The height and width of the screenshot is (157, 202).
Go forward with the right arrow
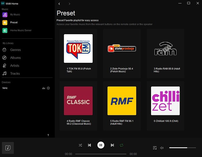click(69, 4)
